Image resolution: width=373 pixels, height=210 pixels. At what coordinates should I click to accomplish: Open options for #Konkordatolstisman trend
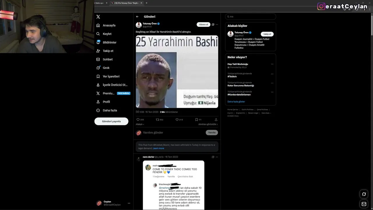pyautogui.click(x=272, y=92)
